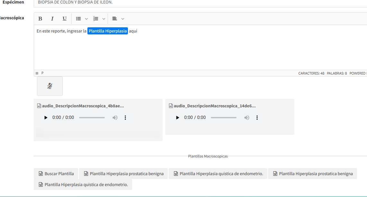Click the text alignment icon
The width and height of the screenshot is (367, 197).
[114, 19]
